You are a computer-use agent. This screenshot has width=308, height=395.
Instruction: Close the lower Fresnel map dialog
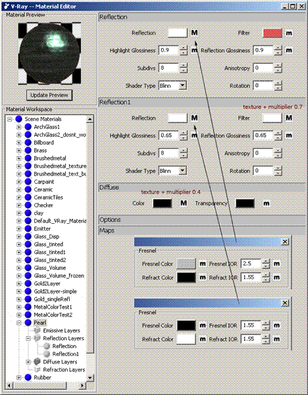point(285,303)
